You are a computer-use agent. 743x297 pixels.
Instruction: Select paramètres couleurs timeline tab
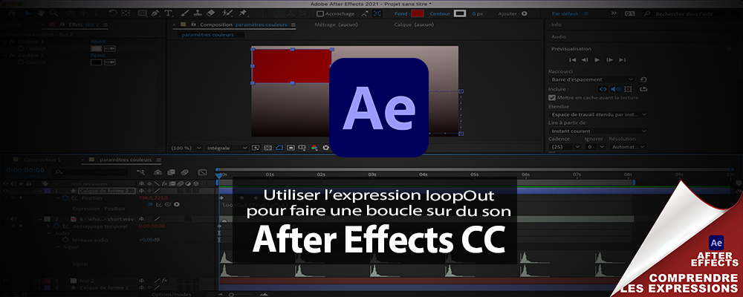click(x=125, y=160)
